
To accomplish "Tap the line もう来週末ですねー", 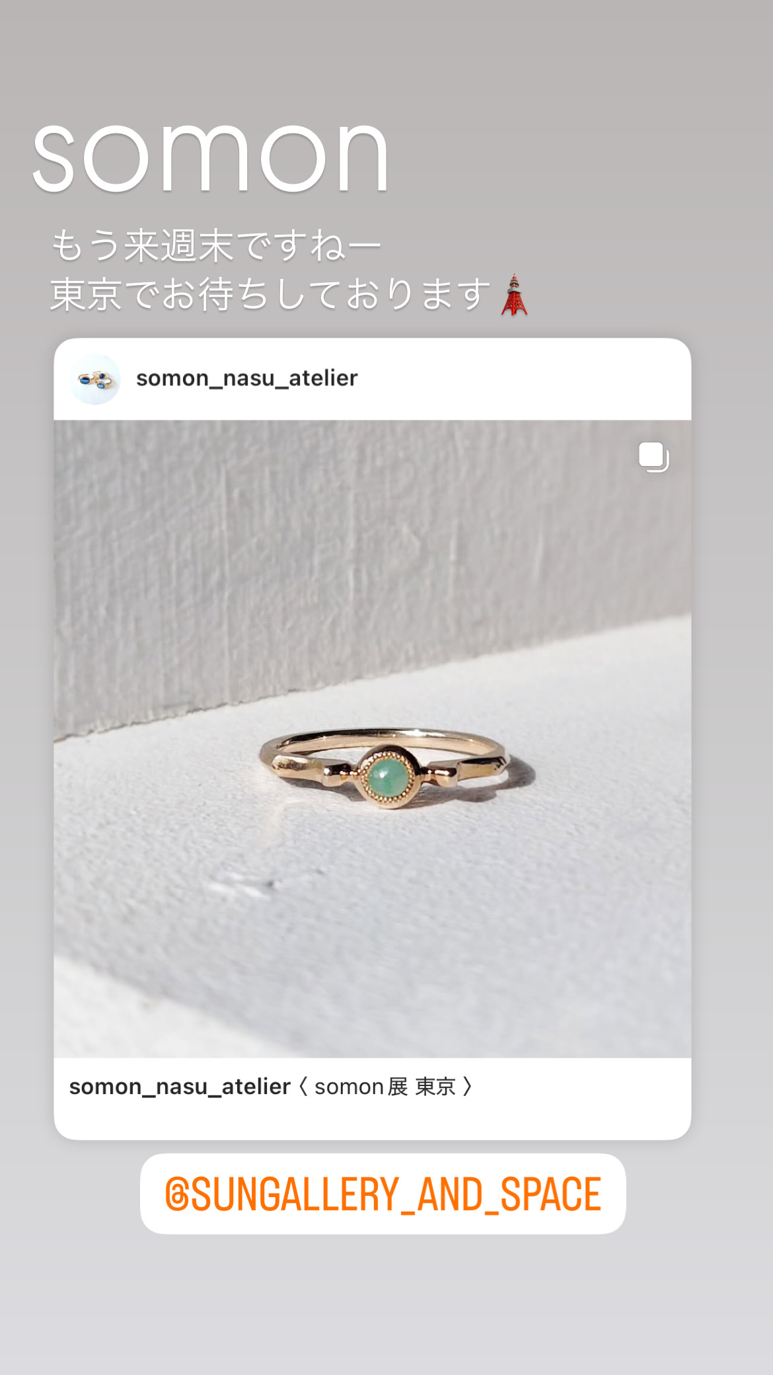I will pyautogui.click(x=217, y=246).
